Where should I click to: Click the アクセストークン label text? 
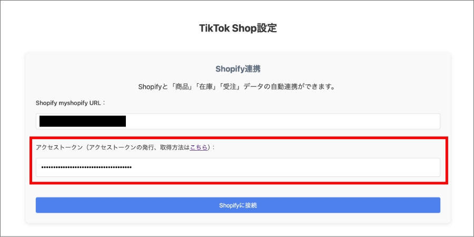coord(58,147)
